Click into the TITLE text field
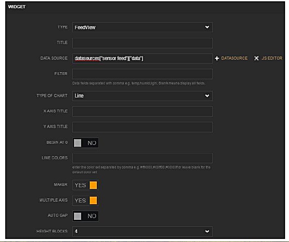Screen dimensions: 289x242 (x=142, y=43)
